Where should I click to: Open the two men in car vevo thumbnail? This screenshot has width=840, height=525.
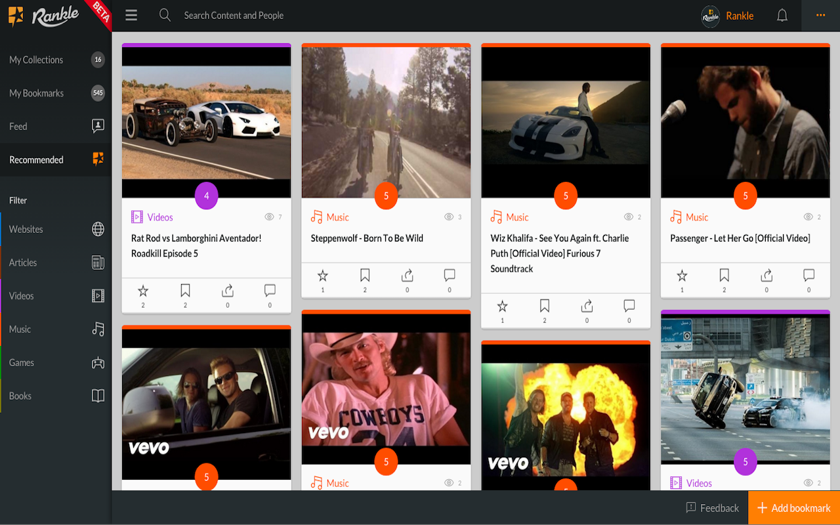[206, 404]
